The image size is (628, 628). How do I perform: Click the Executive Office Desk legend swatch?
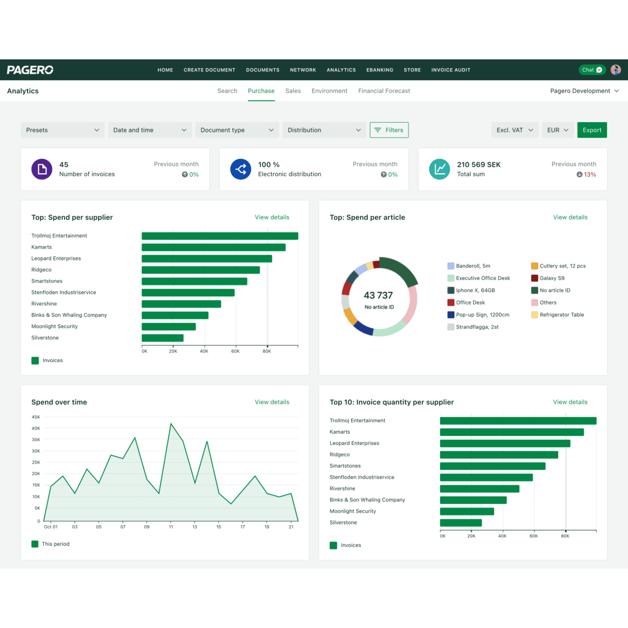[x=451, y=278]
